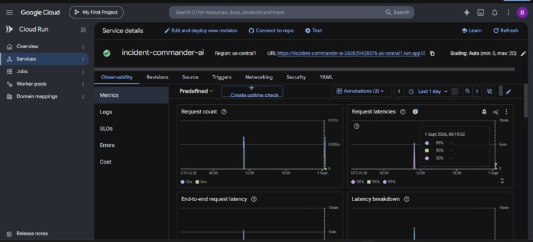The image size is (533, 242).
Task: Click the Learn button
Action: click(471, 30)
